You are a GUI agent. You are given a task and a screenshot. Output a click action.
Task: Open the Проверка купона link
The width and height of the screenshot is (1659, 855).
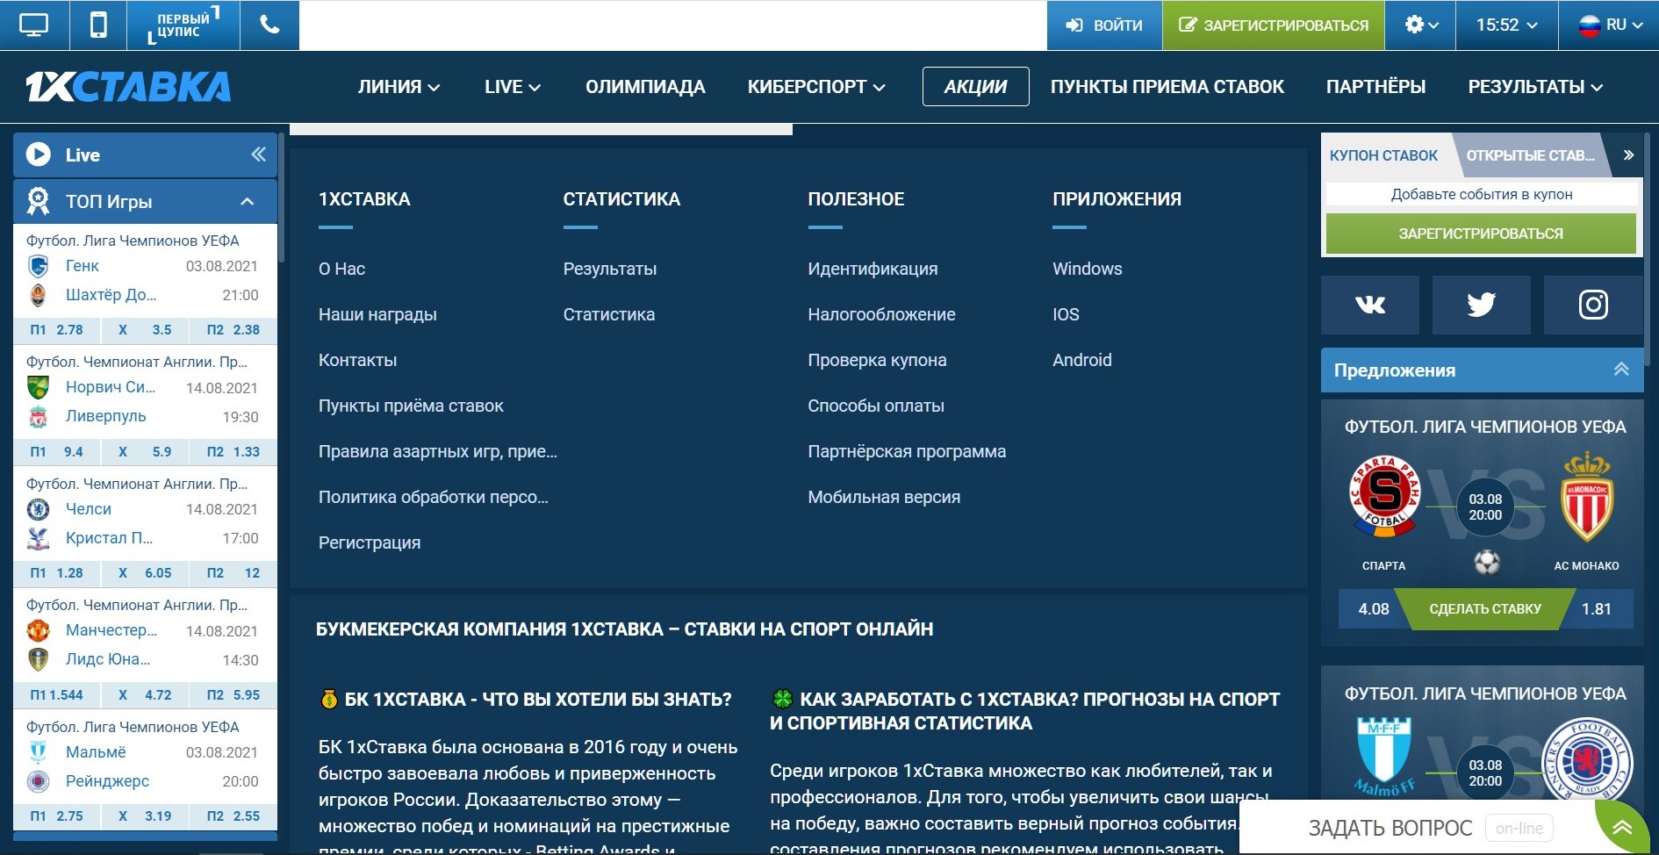(877, 360)
